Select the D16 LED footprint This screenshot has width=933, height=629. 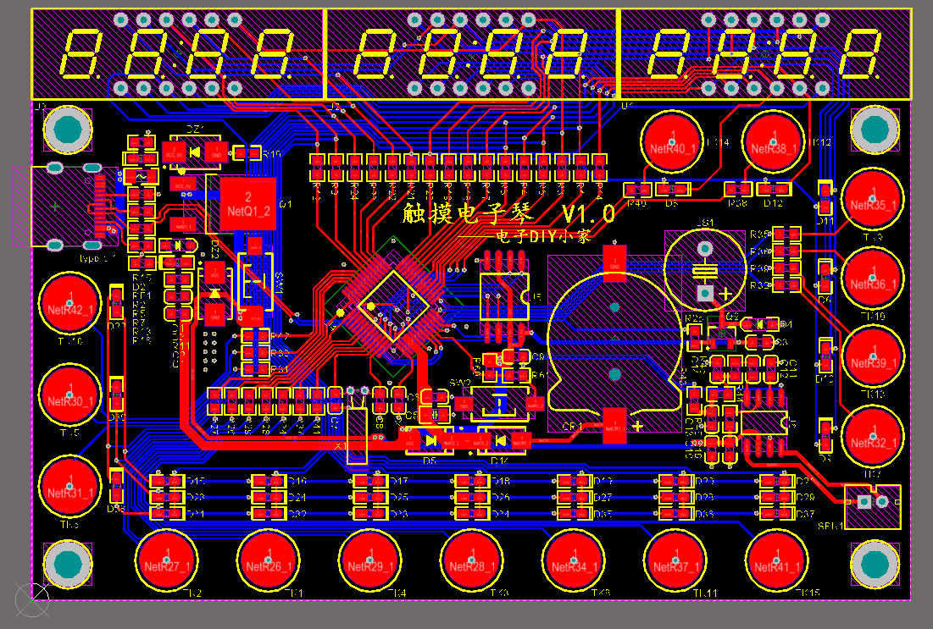[269, 480]
